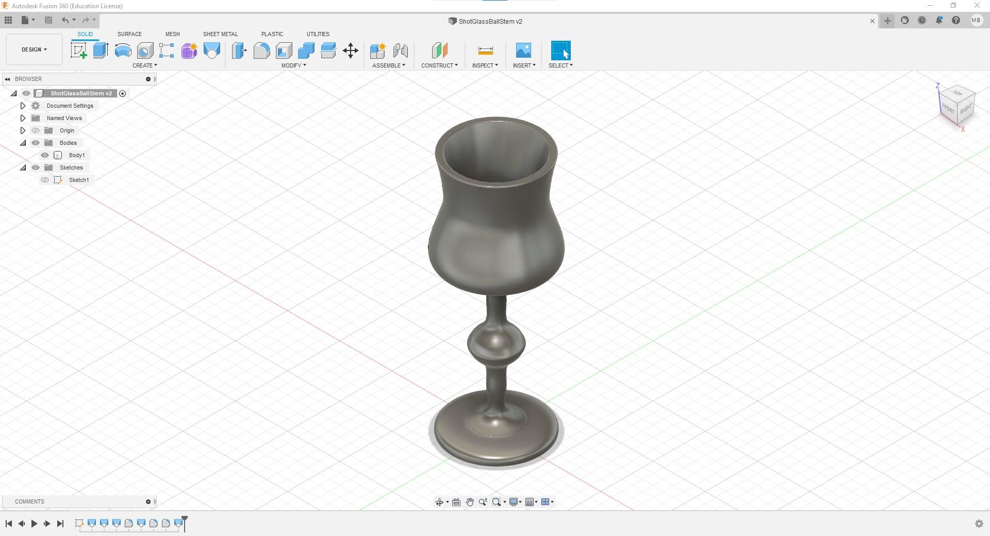
Task: Select the Move/Copy tool
Action: (x=351, y=51)
